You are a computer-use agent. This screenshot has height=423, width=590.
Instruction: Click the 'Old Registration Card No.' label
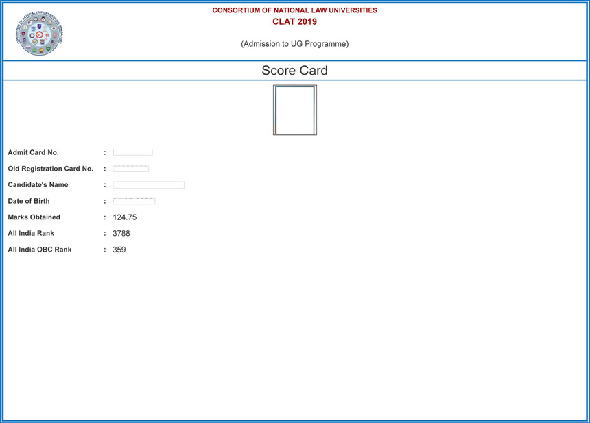click(x=50, y=169)
